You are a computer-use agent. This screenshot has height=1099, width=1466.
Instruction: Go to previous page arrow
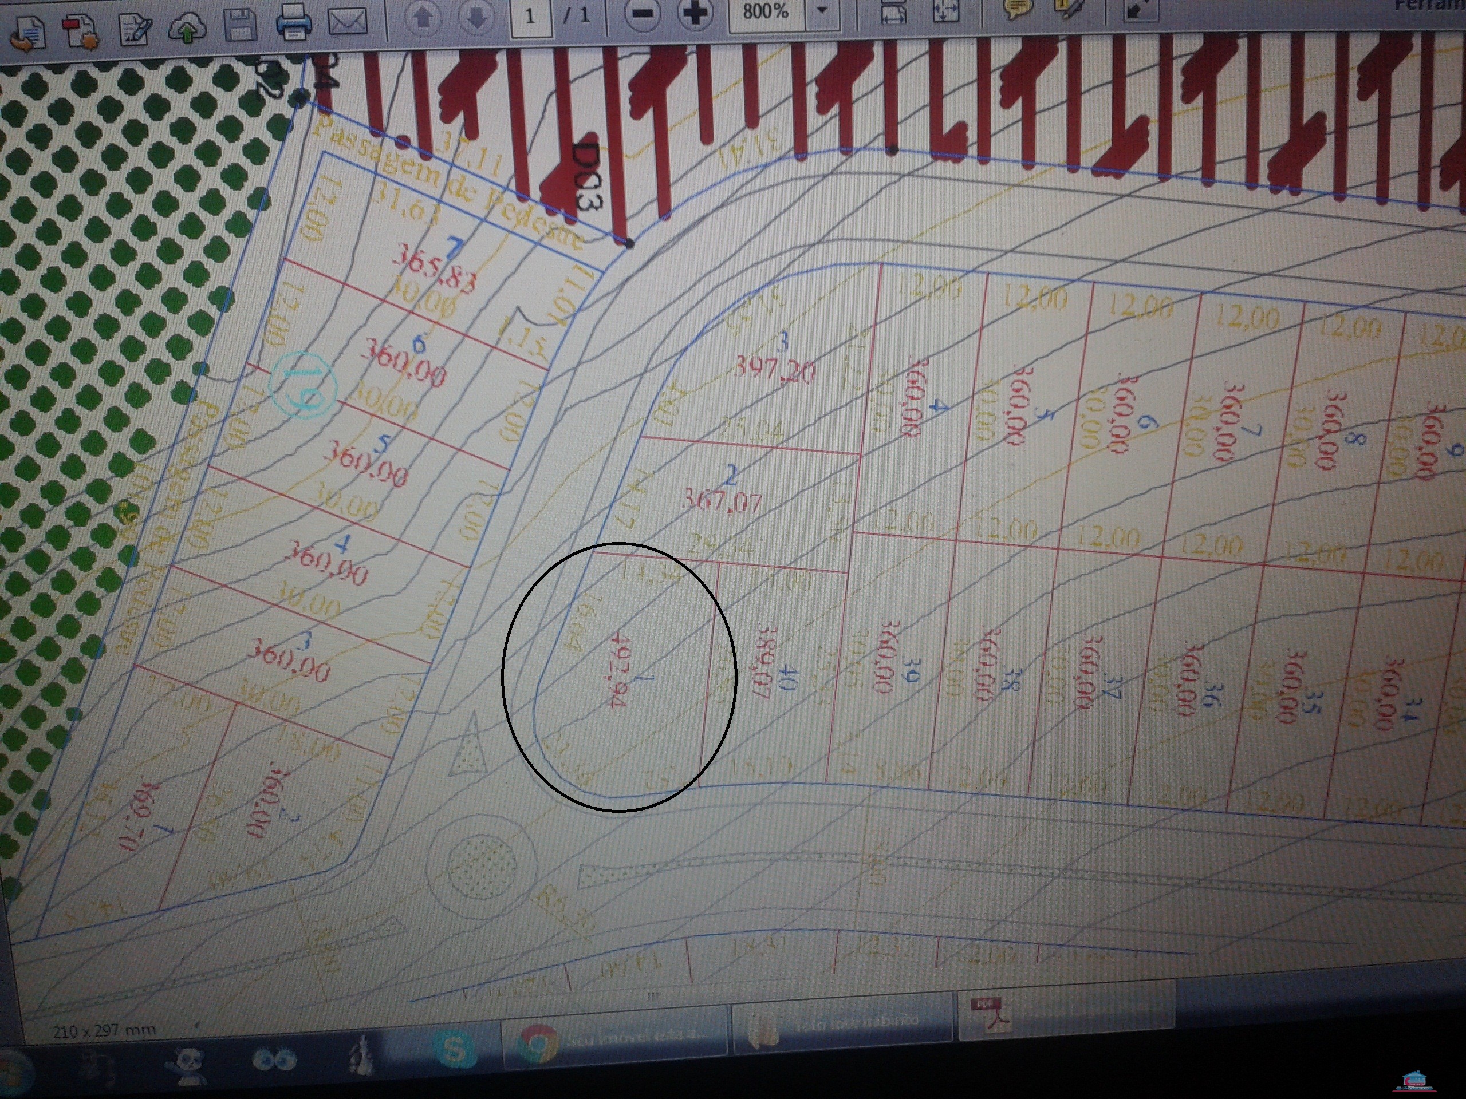(x=423, y=18)
